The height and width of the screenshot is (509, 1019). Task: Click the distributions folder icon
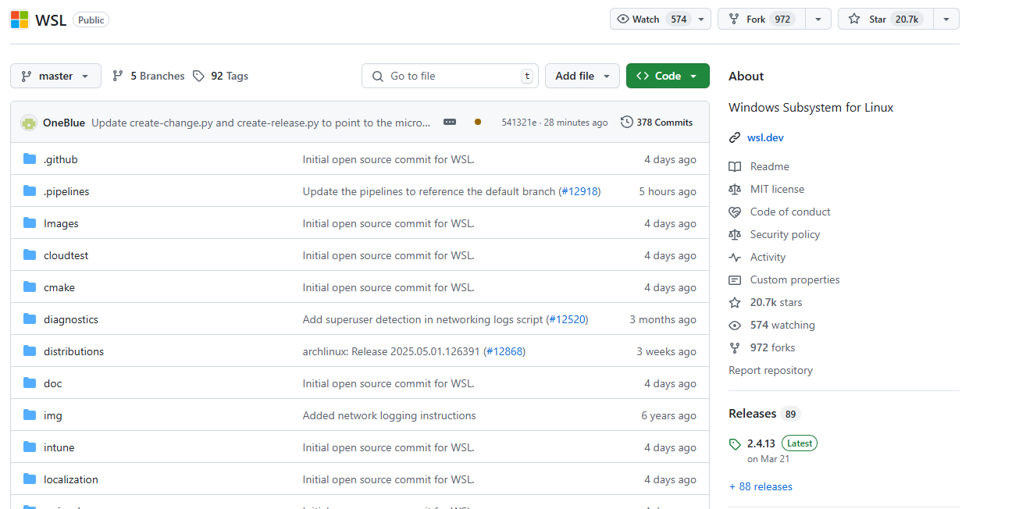point(30,351)
